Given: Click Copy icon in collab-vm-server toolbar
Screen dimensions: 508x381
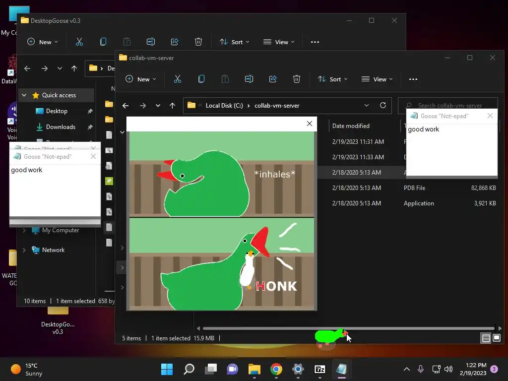Looking at the screenshot, I should pos(201,79).
